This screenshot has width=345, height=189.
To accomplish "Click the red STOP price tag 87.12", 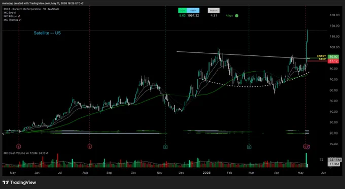I will coord(333,61).
